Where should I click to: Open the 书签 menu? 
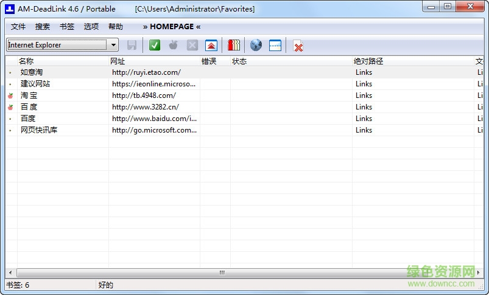pyautogui.click(x=67, y=27)
